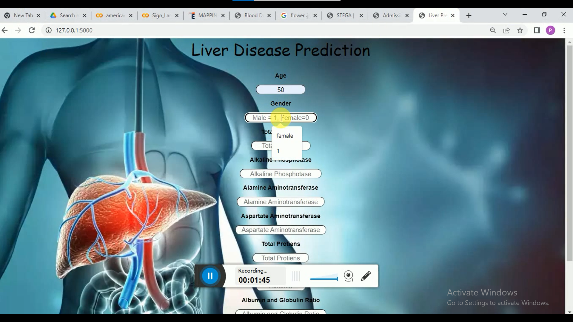Click the scrollbar up arrow
Image resolution: width=573 pixels, height=322 pixels.
tap(569, 42)
